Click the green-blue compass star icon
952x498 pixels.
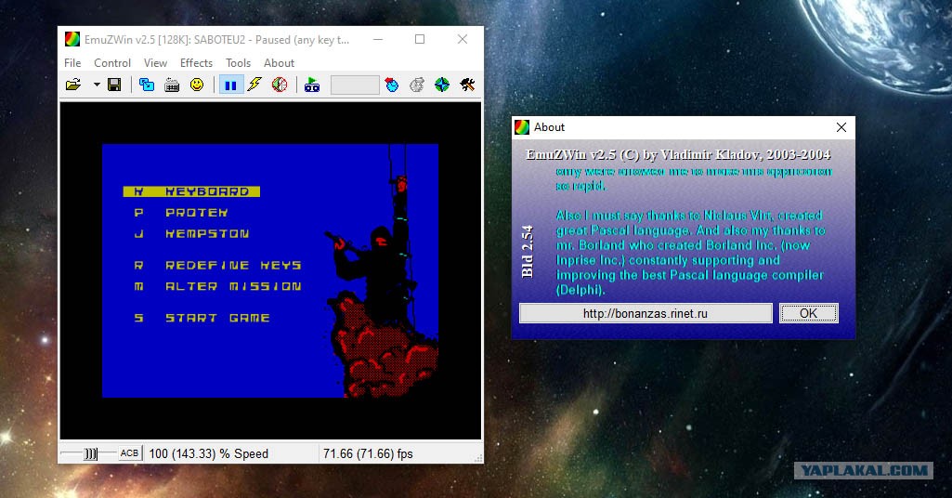click(442, 85)
